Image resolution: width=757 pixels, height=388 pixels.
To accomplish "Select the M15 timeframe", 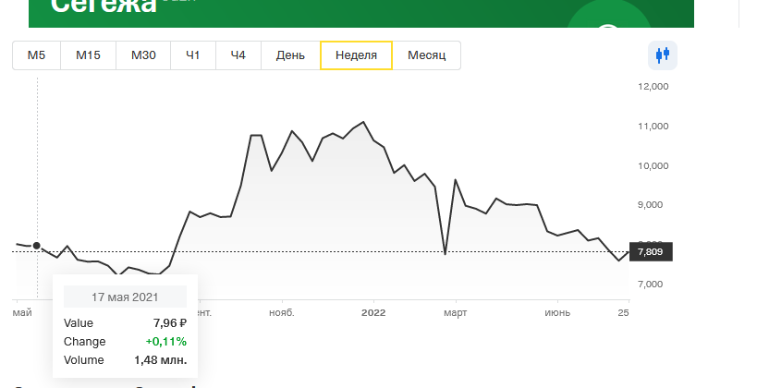I will [x=88, y=55].
